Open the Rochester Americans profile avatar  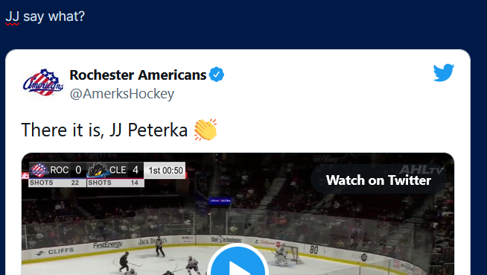43,83
